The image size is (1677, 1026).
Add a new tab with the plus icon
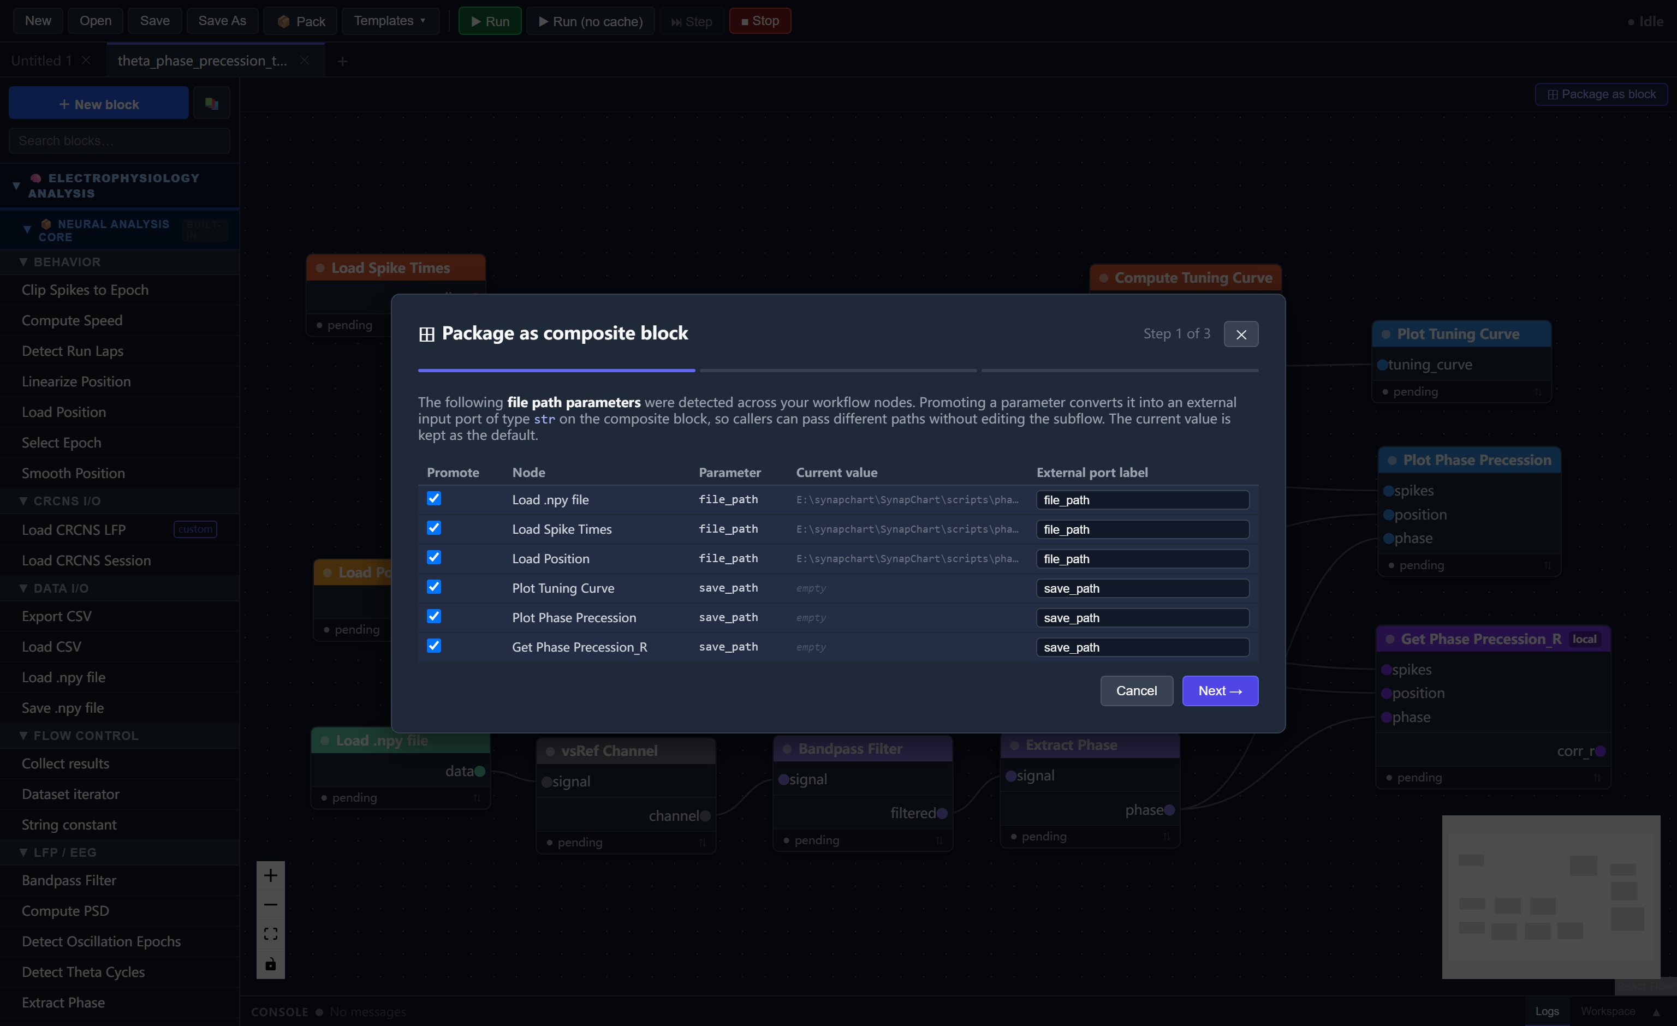(342, 61)
